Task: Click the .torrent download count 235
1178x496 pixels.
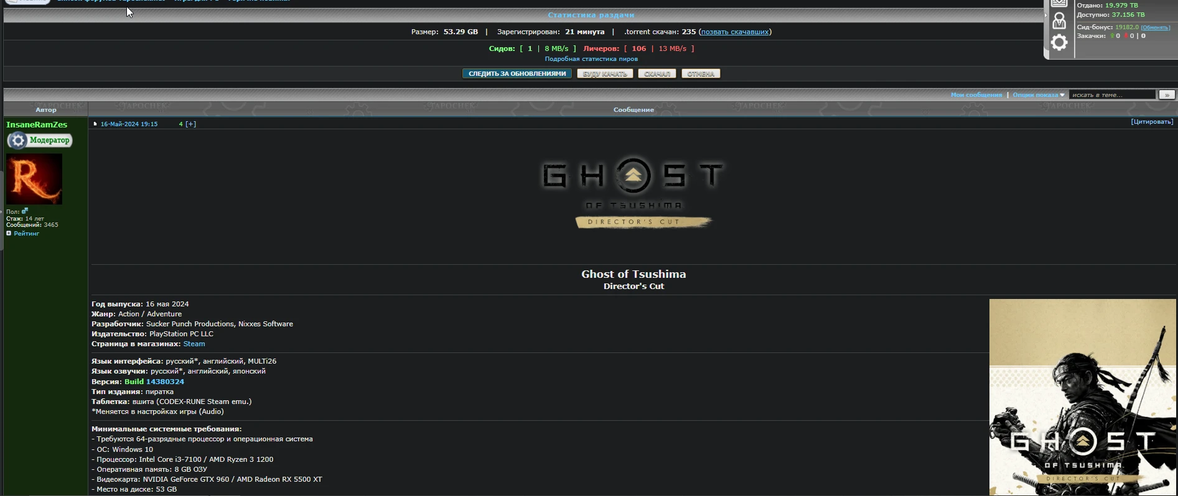Action: pyautogui.click(x=689, y=32)
